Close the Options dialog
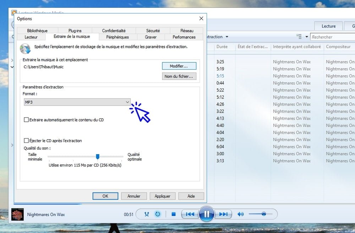 (x=201, y=18)
